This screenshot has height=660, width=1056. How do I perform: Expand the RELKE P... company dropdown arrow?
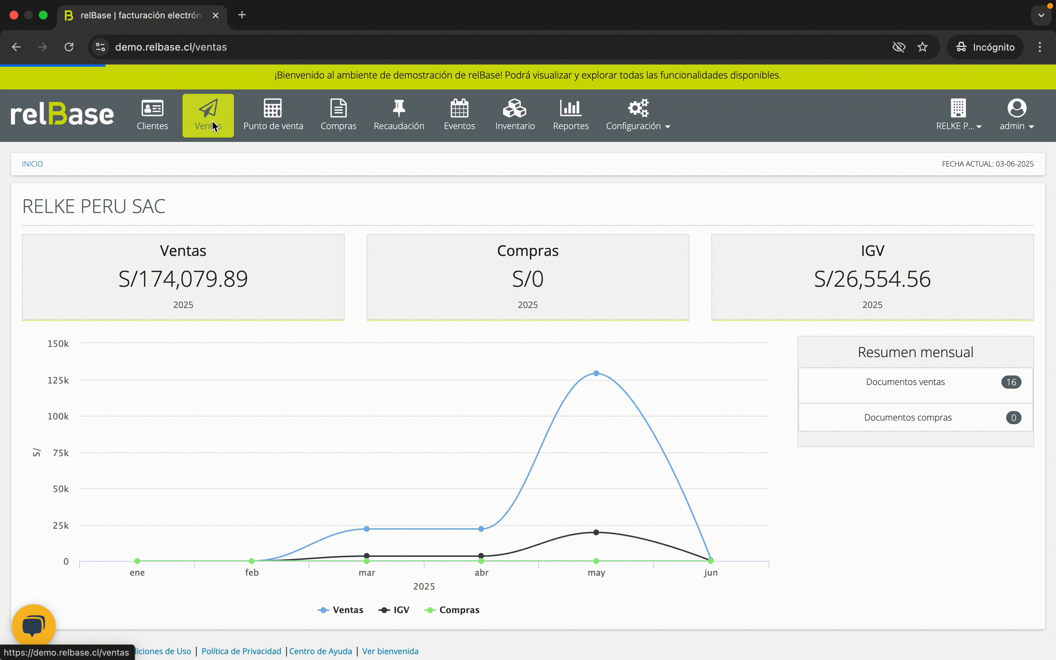(979, 126)
